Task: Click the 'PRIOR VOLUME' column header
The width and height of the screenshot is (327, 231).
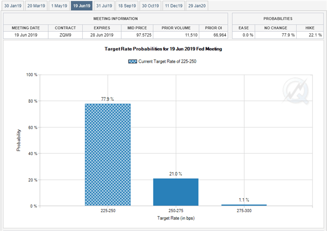Action: tap(176, 28)
